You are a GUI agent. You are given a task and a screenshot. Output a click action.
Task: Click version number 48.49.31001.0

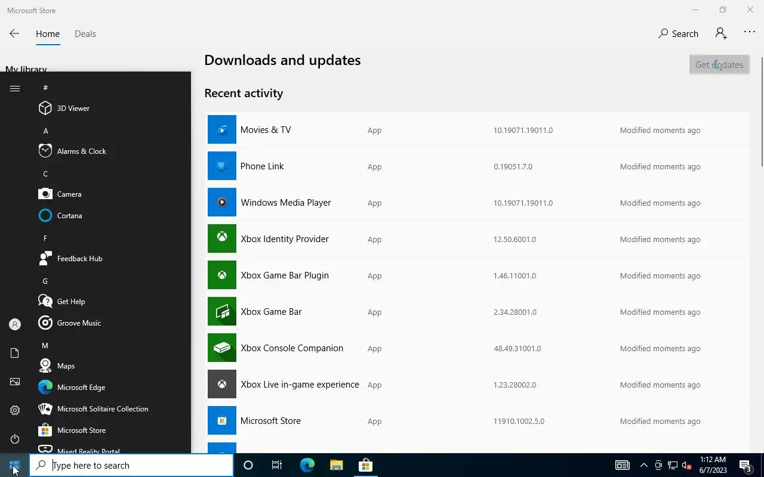tap(517, 348)
